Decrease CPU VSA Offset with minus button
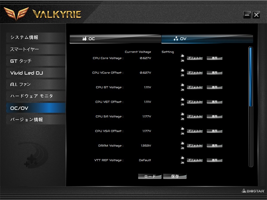Screen dimensions: 267x200 tap(182, 134)
